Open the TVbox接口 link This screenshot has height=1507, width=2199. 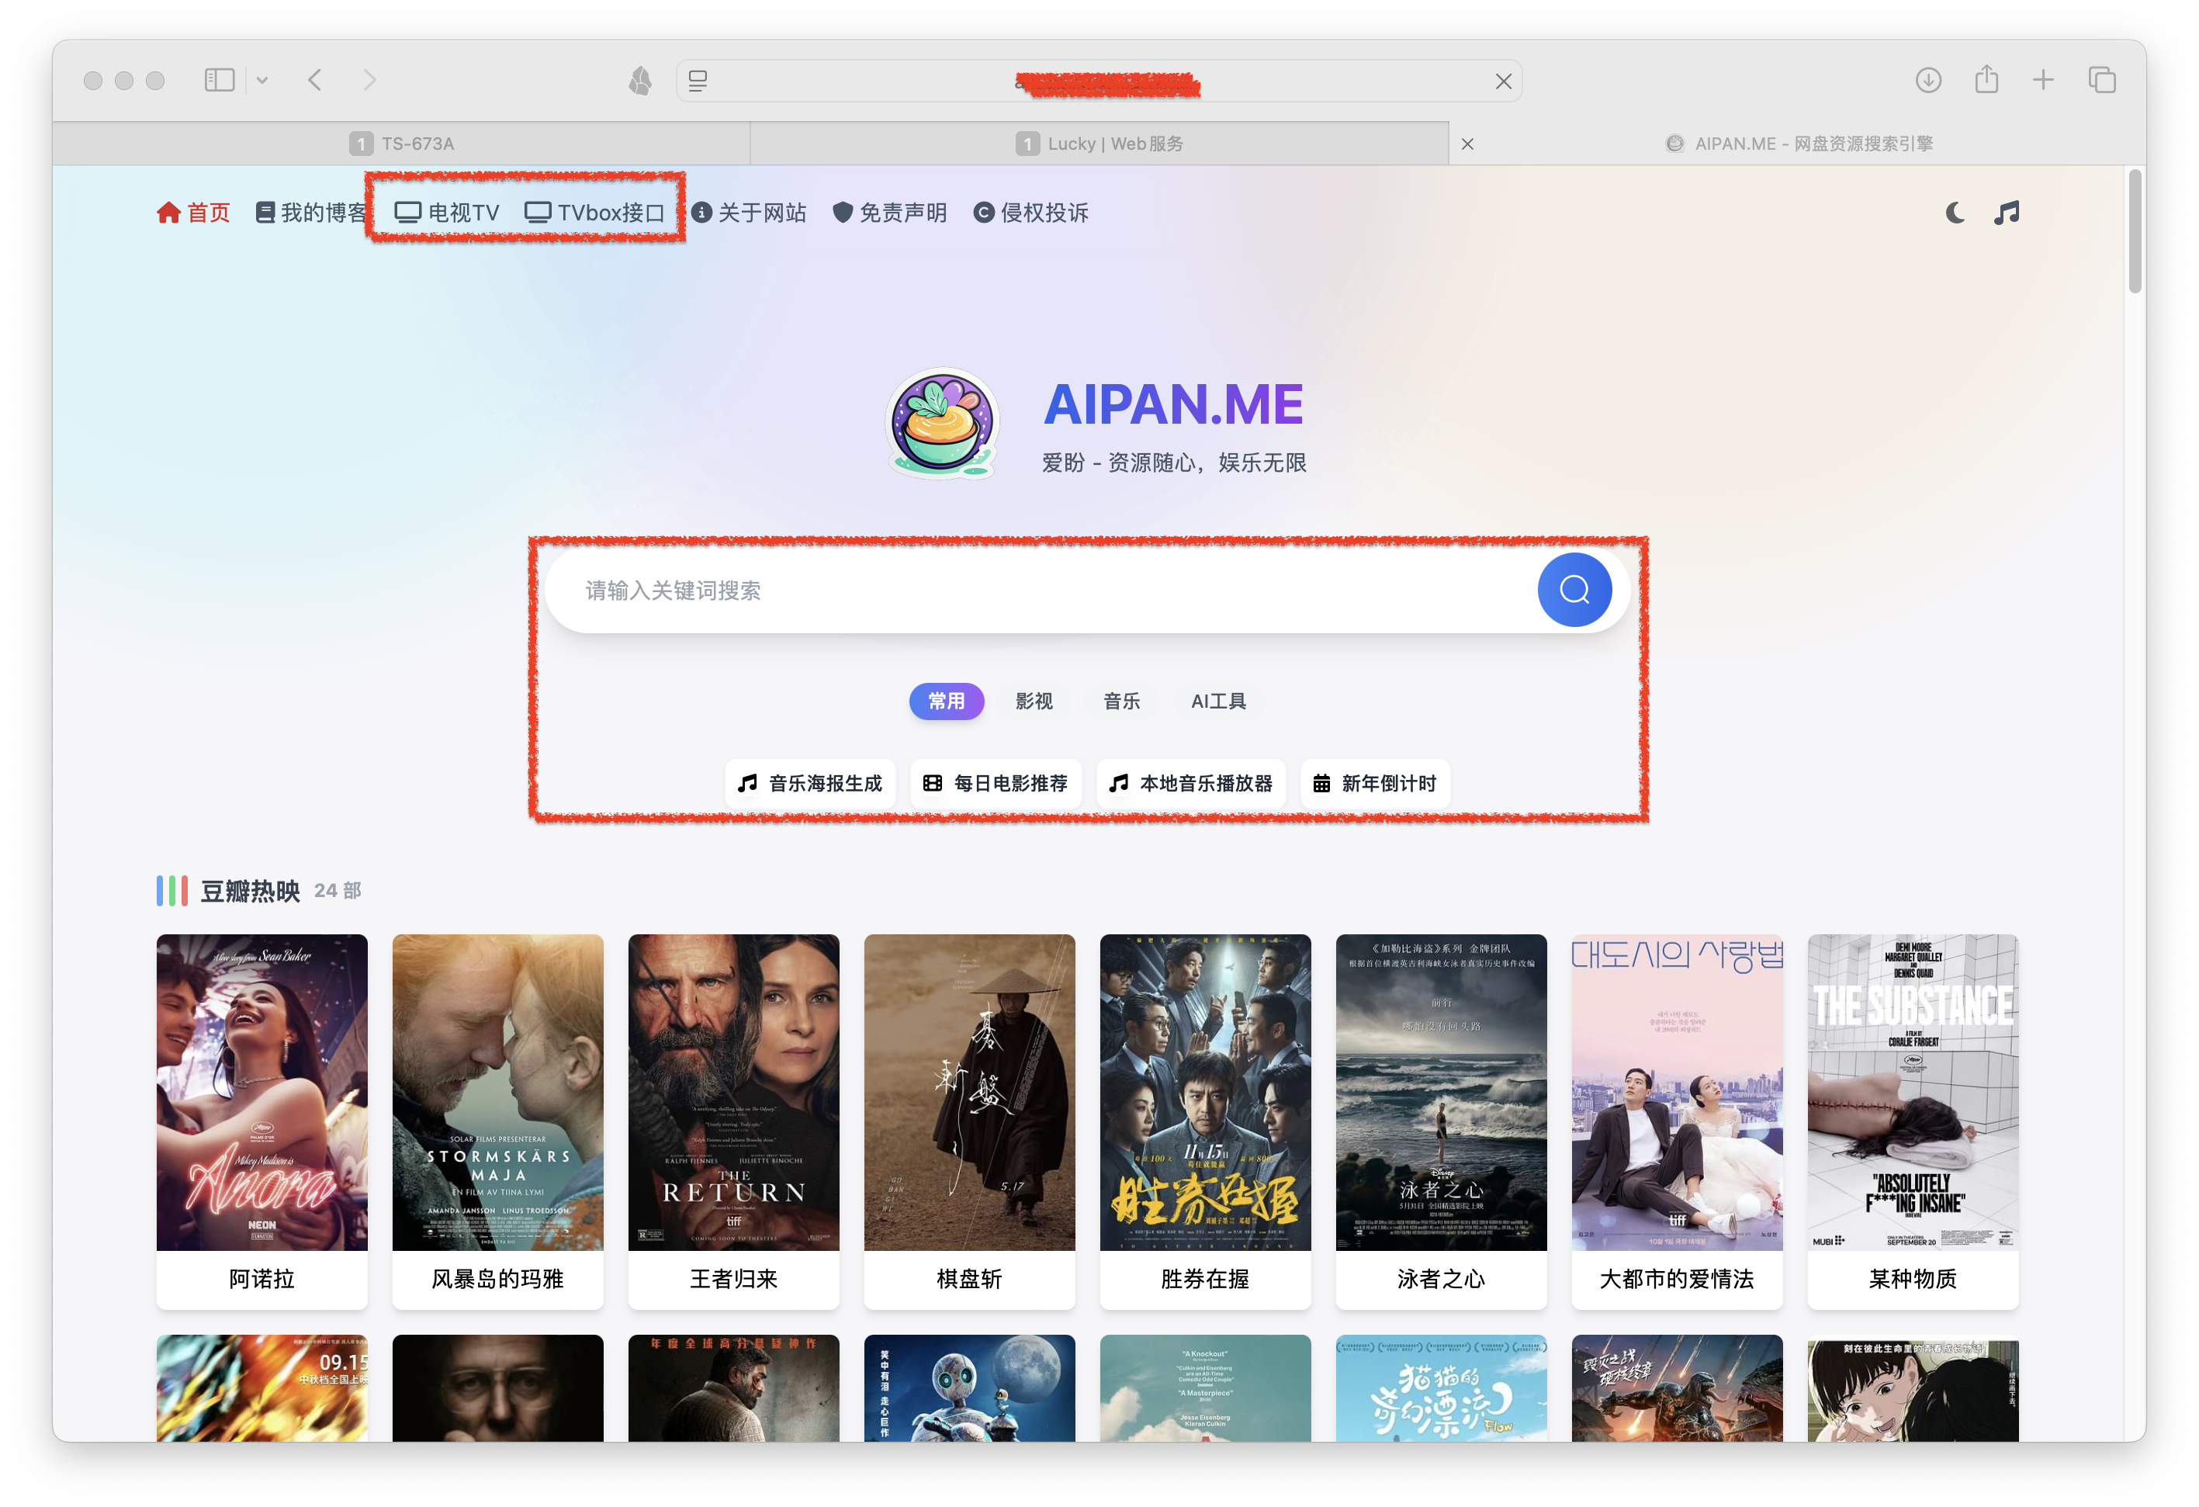tap(594, 213)
